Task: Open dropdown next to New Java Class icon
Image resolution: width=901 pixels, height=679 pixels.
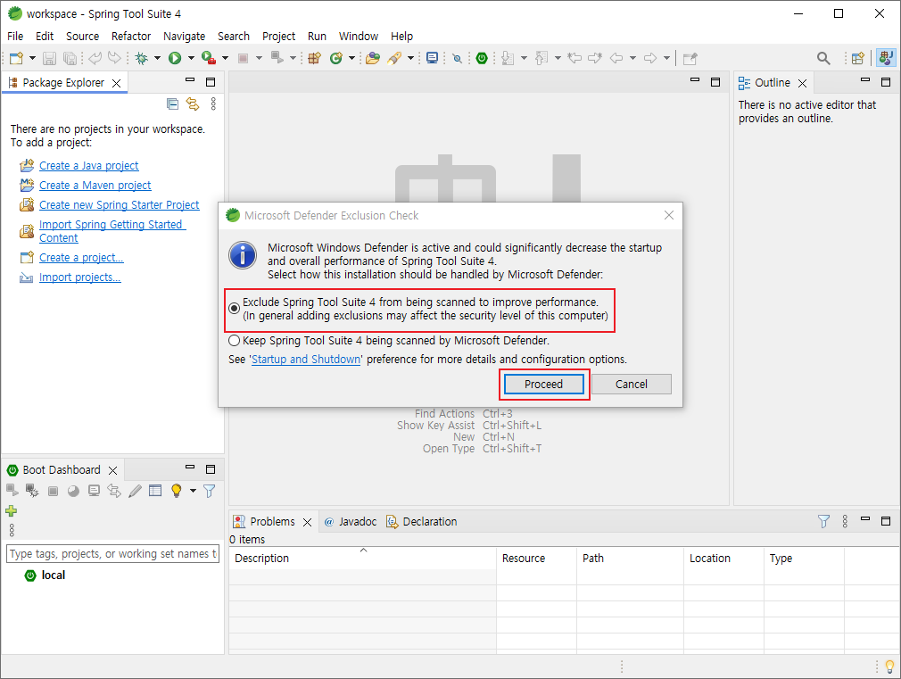Action: point(351,58)
